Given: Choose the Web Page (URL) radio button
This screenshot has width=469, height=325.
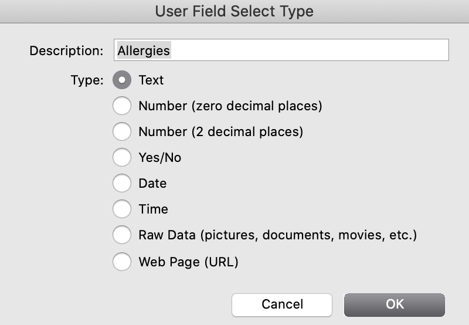Looking at the screenshot, I should (x=122, y=262).
